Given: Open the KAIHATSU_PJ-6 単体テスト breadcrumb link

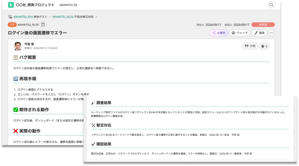Looking at the screenshot, I should pyautogui.click(x=30, y=17).
